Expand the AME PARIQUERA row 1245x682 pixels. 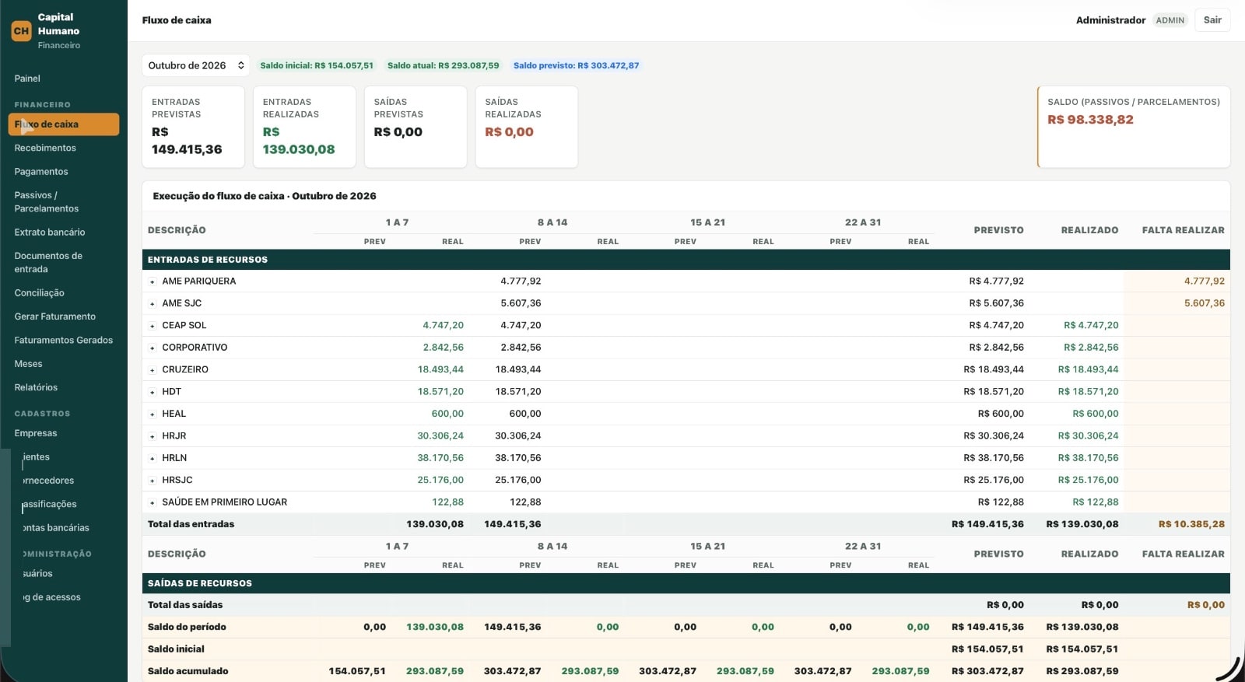tap(153, 282)
